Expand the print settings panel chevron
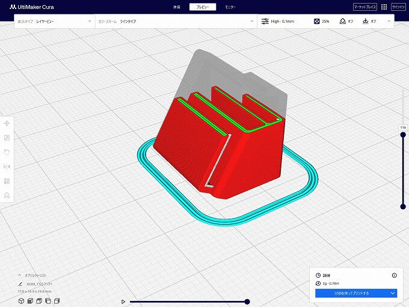Image resolution: width=409 pixels, height=307 pixels. (389, 21)
